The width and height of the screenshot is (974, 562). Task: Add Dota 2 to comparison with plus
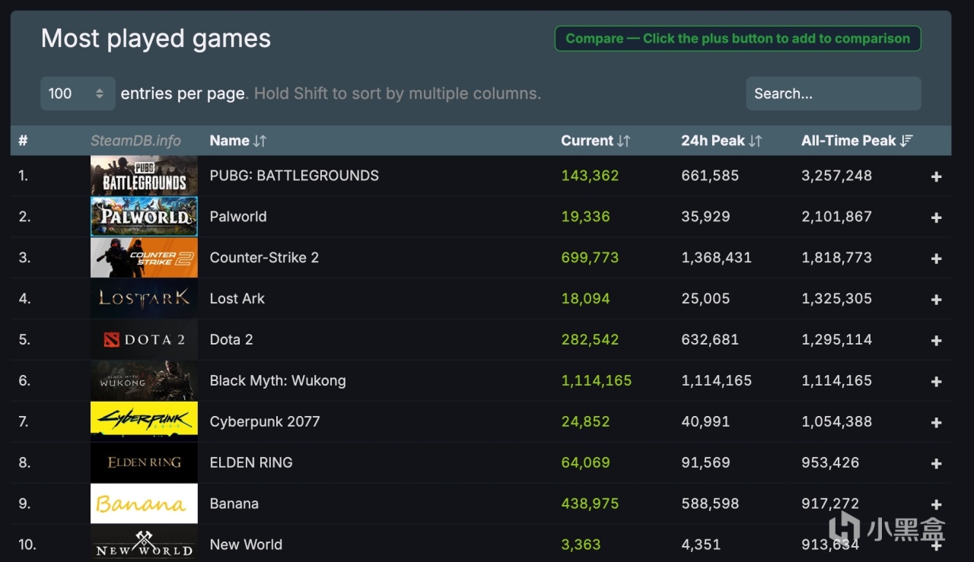coord(936,341)
